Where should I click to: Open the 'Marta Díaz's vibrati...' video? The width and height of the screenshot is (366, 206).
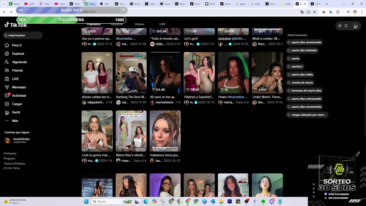point(131,131)
